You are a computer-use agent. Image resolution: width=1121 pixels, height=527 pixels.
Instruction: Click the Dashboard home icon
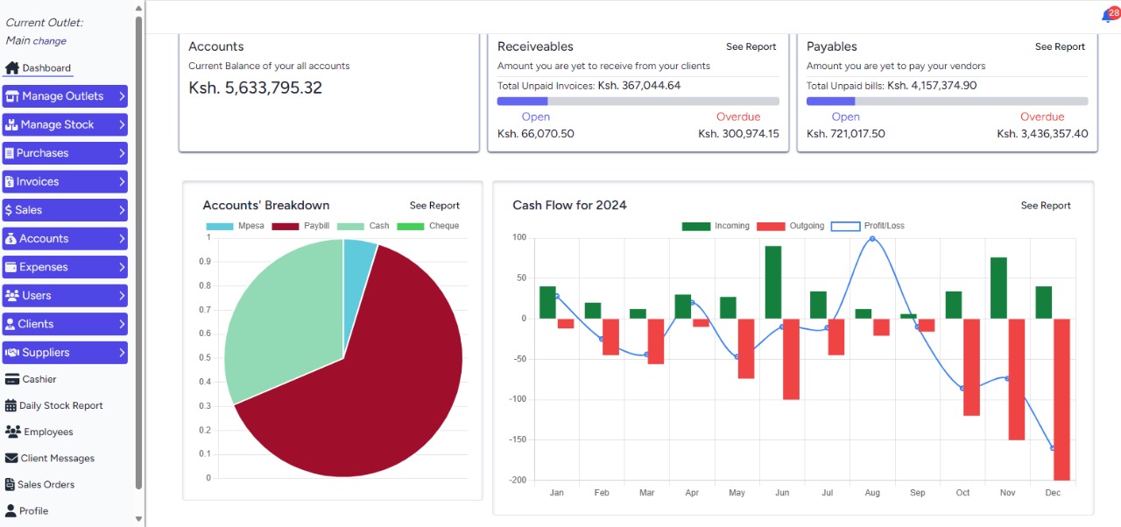pyautogui.click(x=12, y=68)
